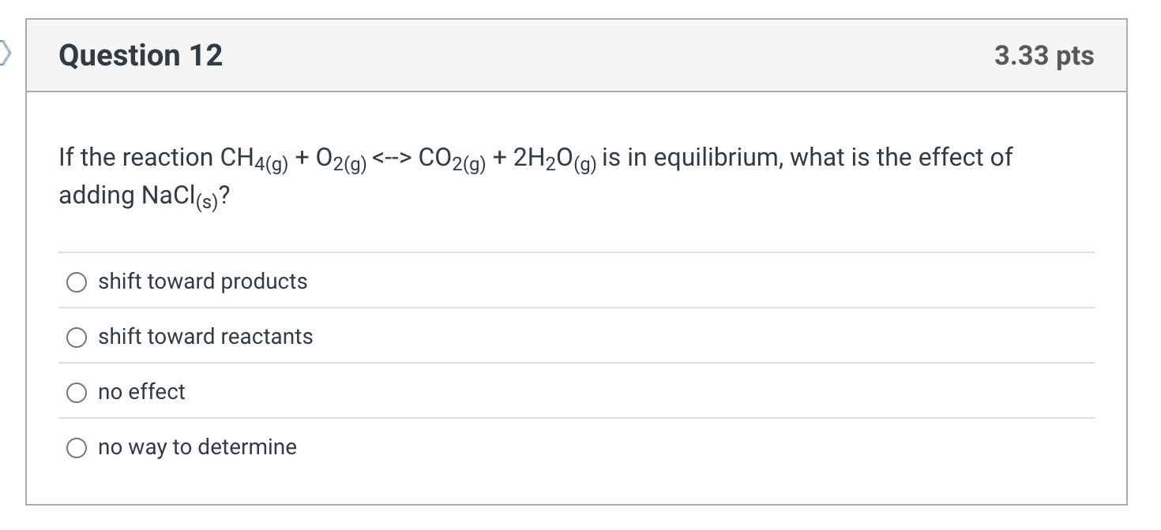This screenshot has width=1161, height=530.
Task: Click the '3.33 pts' points label
Action: 1044,54
